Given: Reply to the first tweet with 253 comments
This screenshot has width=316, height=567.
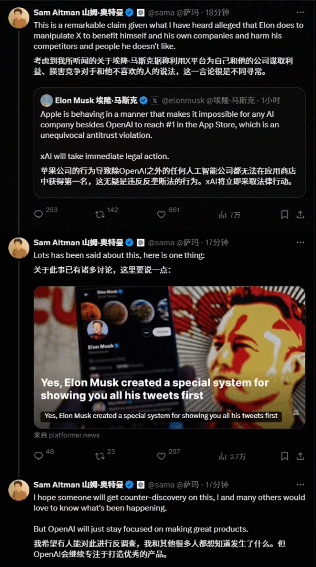Looking at the screenshot, I should 39,214.
